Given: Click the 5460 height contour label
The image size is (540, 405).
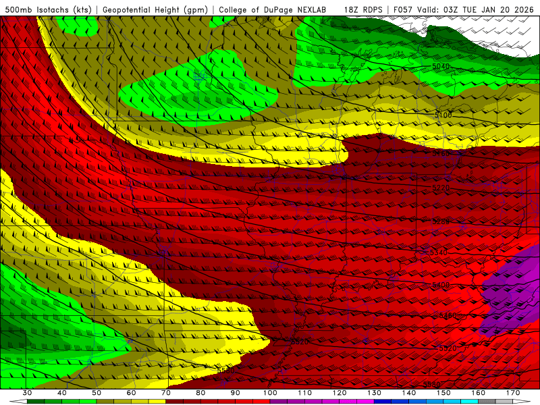Looking at the screenshot, I should coord(448,316).
